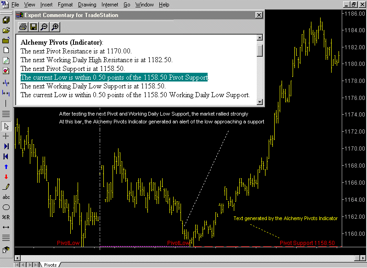Expand the bar spacing with the outward arrows icon
The image size is (367, 268).
point(6,93)
